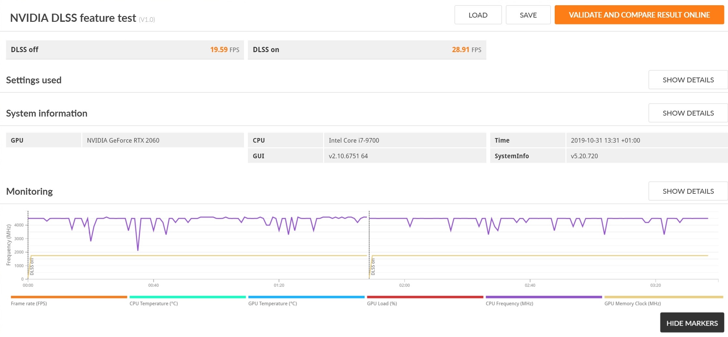
Task: Click the 02:00 time axis label
Action: pos(405,285)
